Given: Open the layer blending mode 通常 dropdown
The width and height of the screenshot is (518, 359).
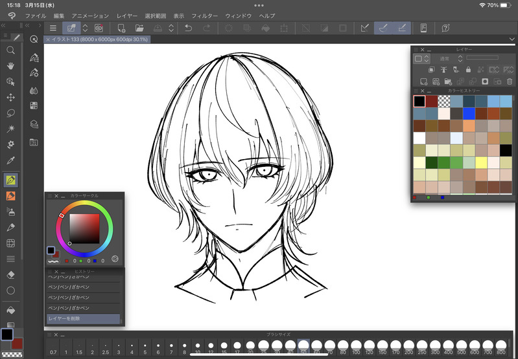Looking at the screenshot, I should tap(451, 59).
